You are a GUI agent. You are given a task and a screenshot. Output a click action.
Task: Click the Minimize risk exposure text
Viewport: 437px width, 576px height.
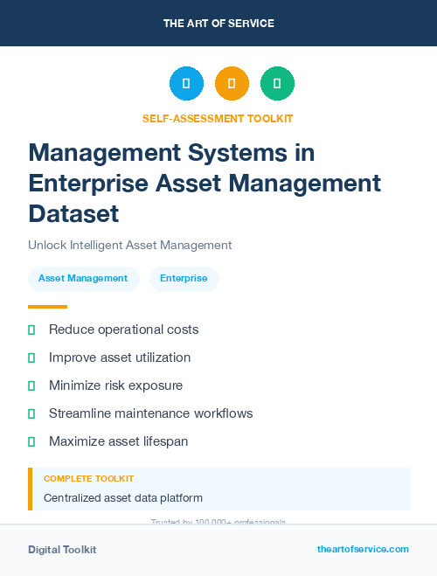116,385
